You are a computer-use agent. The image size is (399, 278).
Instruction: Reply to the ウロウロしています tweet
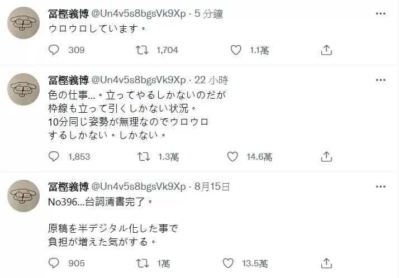pyautogui.click(x=54, y=50)
